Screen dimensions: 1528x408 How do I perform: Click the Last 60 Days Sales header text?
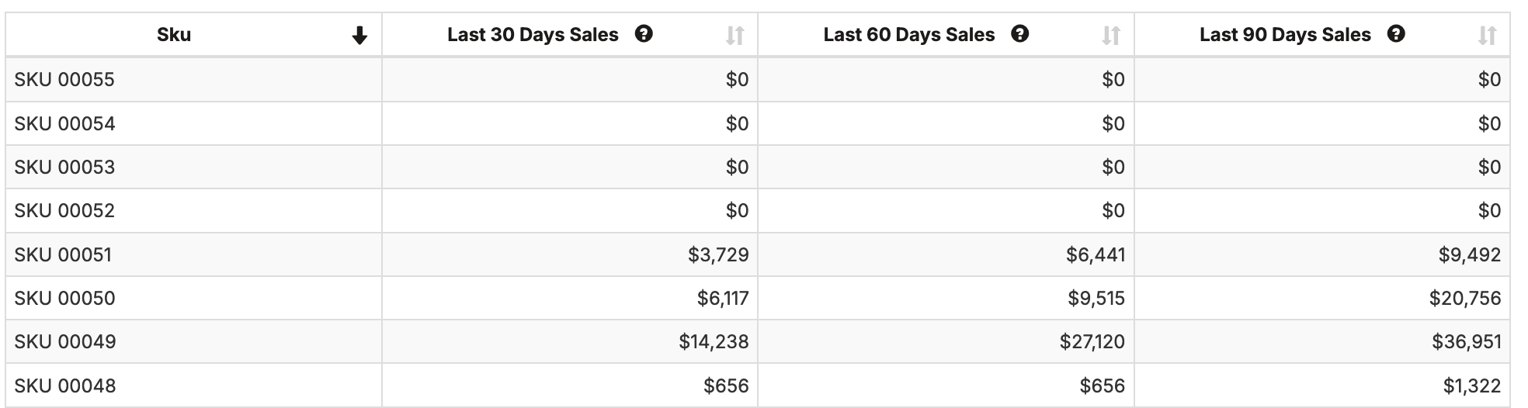click(908, 35)
